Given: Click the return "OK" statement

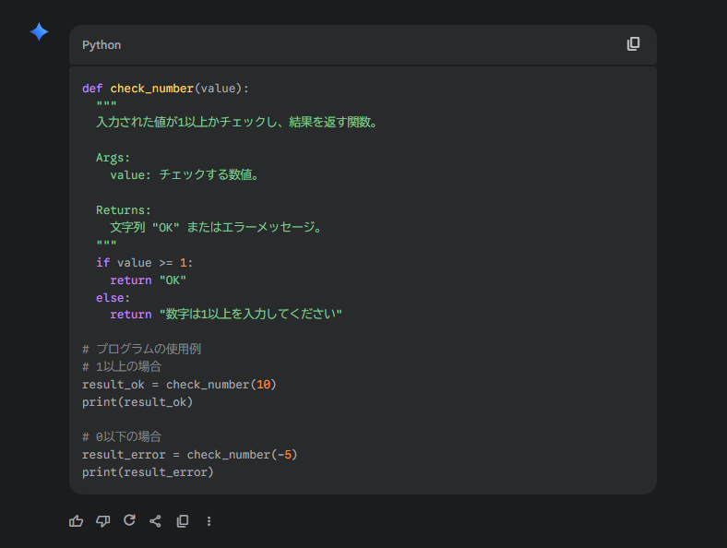Looking at the screenshot, I should point(149,280).
